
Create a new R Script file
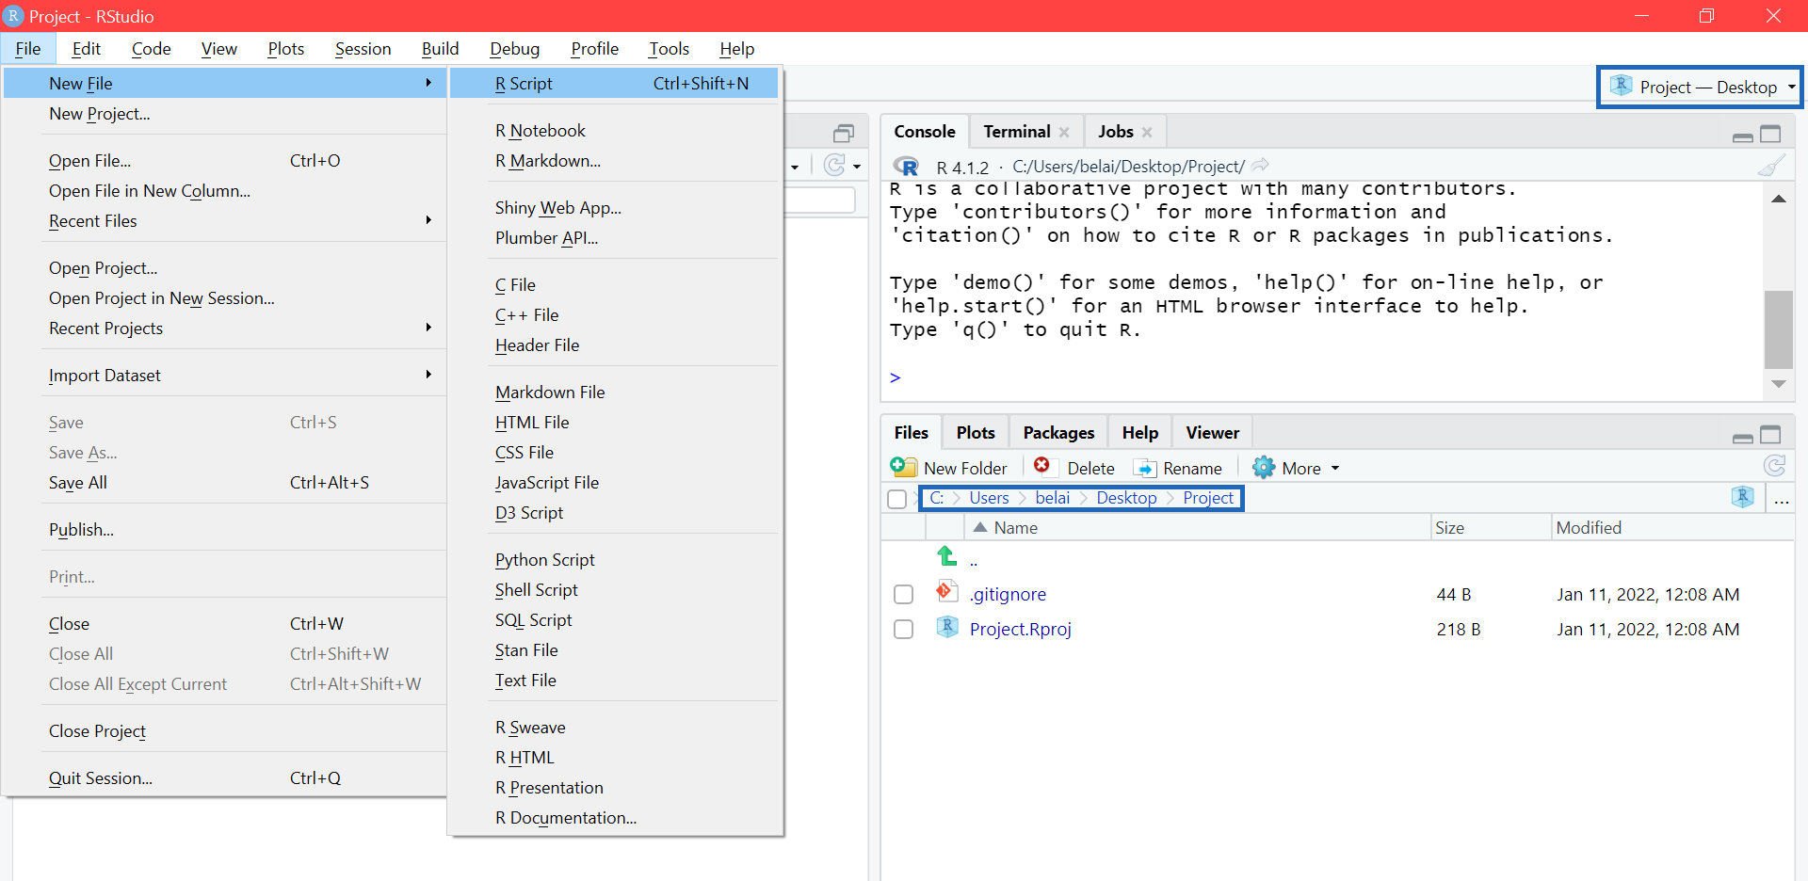(x=614, y=84)
